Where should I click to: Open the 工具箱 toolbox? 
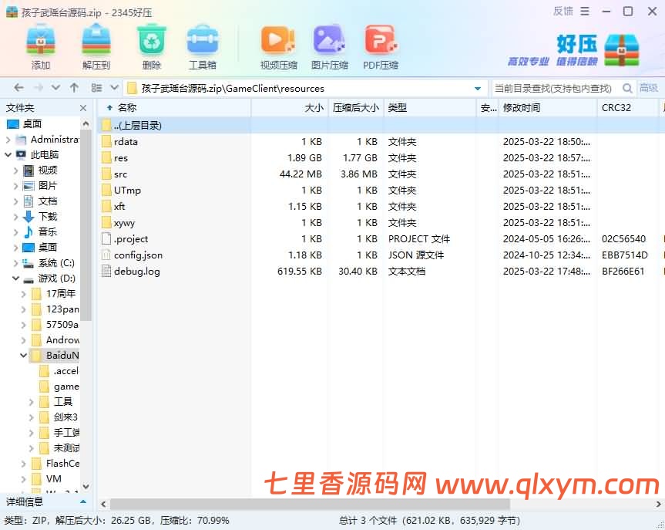[x=203, y=42]
